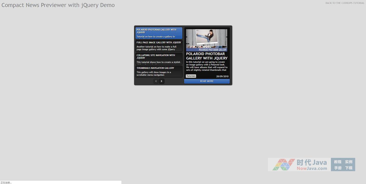
Task: Click the Polaroid Photobar preview image
Action: click(x=207, y=40)
